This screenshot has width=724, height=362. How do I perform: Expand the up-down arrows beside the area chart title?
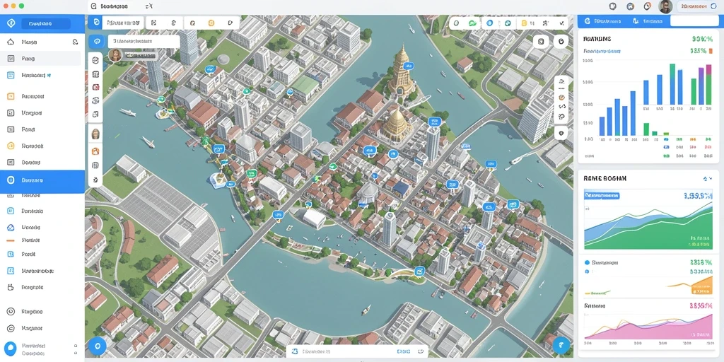coord(708,178)
